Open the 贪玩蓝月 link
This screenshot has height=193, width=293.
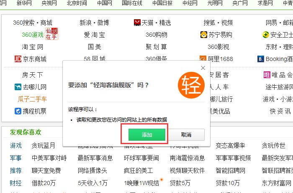44,145
